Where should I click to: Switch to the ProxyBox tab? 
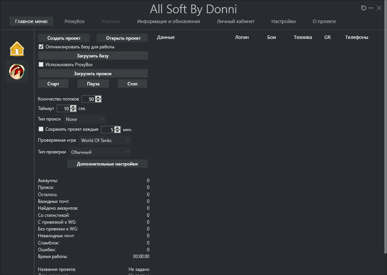pyautogui.click(x=74, y=22)
